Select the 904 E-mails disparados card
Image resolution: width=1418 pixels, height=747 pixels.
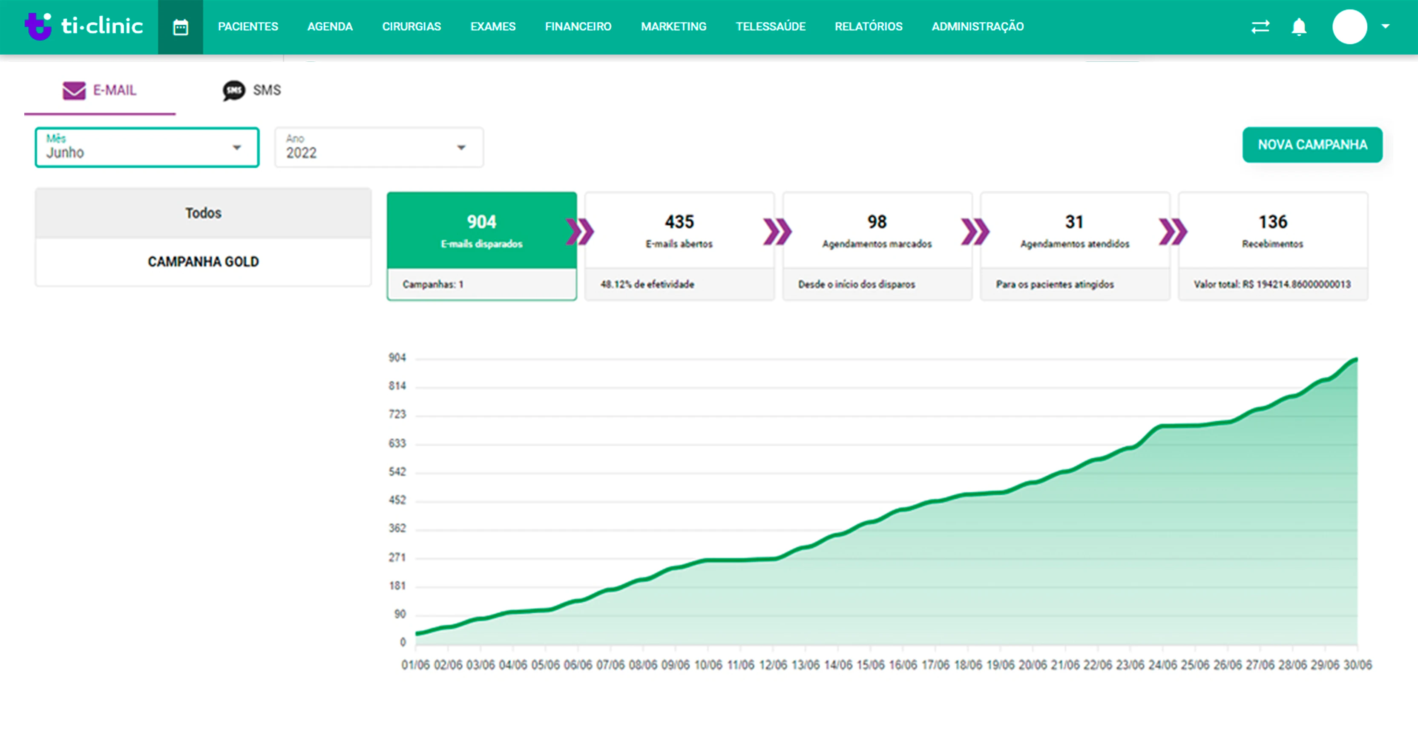tap(482, 245)
